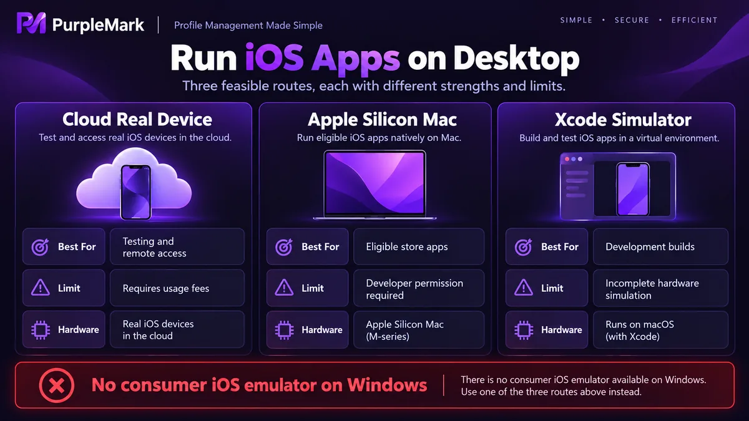749x421 pixels.
Task: Click the 'Apple Silicon Mac' heading
Action: (x=383, y=119)
